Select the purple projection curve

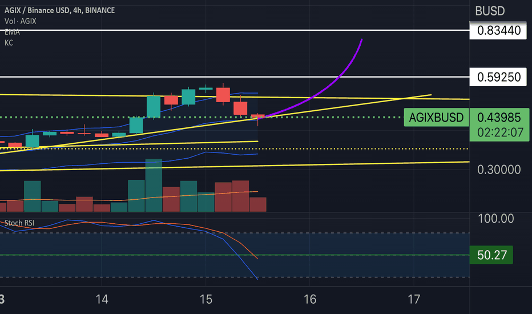tap(339, 78)
